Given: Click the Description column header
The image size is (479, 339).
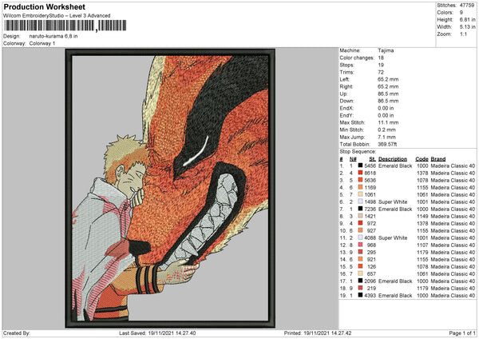Looking at the screenshot, I should (393, 159).
